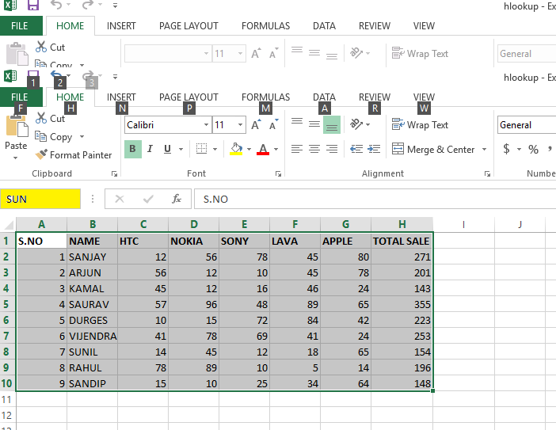The image size is (556, 430).
Task: Confirm entry with formula bar checkmark
Action: coord(148,199)
